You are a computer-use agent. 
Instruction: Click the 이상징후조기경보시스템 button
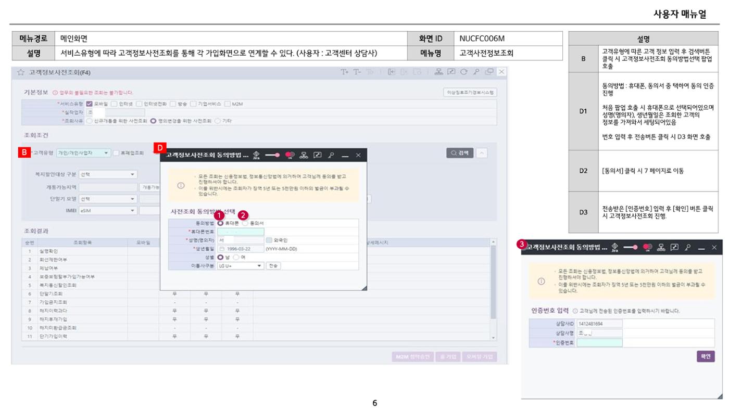tap(470, 92)
